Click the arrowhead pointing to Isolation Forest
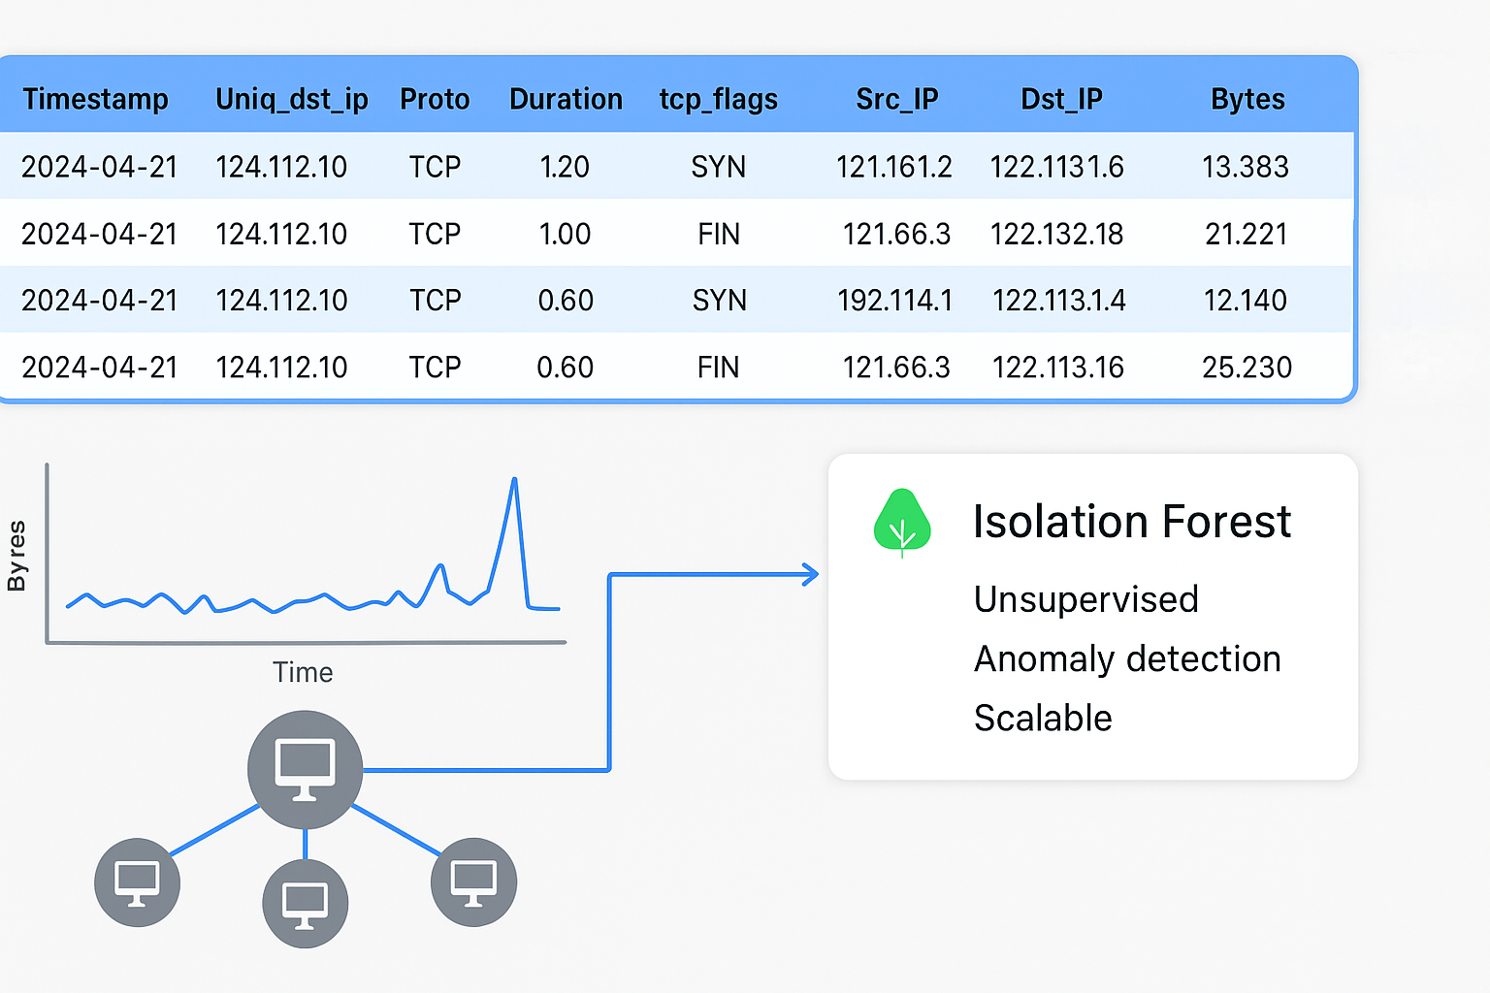The image size is (1490, 993). [x=808, y=575]
